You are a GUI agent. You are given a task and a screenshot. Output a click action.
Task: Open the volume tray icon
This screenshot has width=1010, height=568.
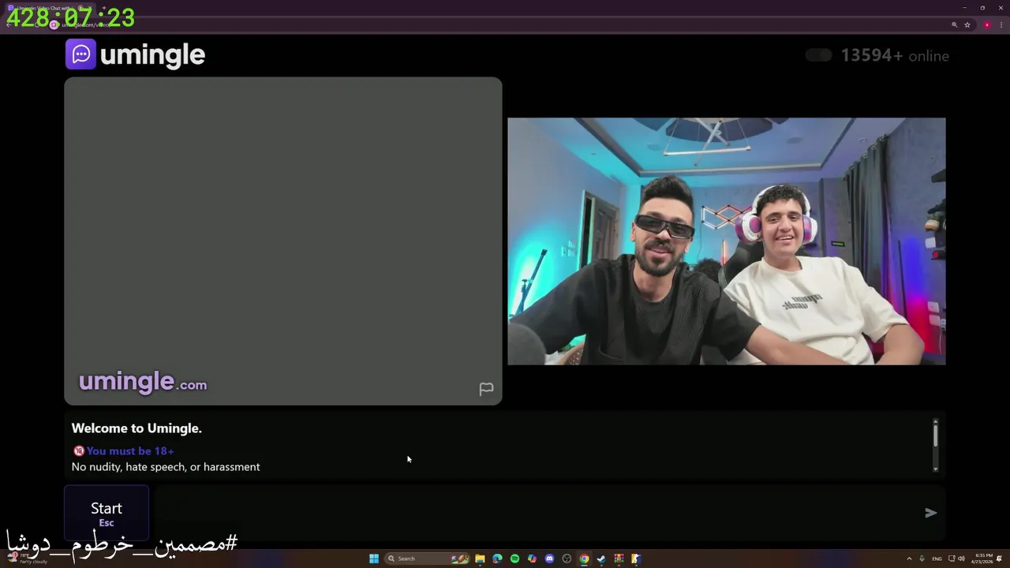pyautogui.click(x=961, y=559)
